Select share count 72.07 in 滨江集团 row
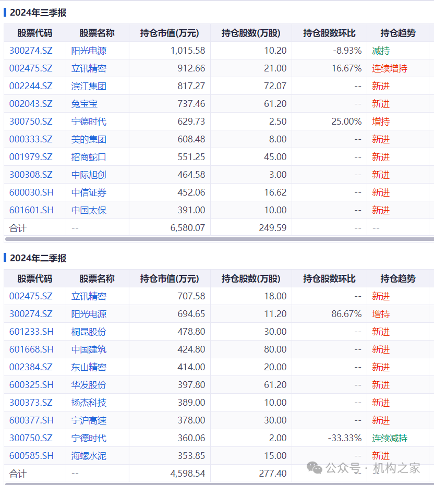The width and height of the screenshot is (434, 485). (275, 86)
